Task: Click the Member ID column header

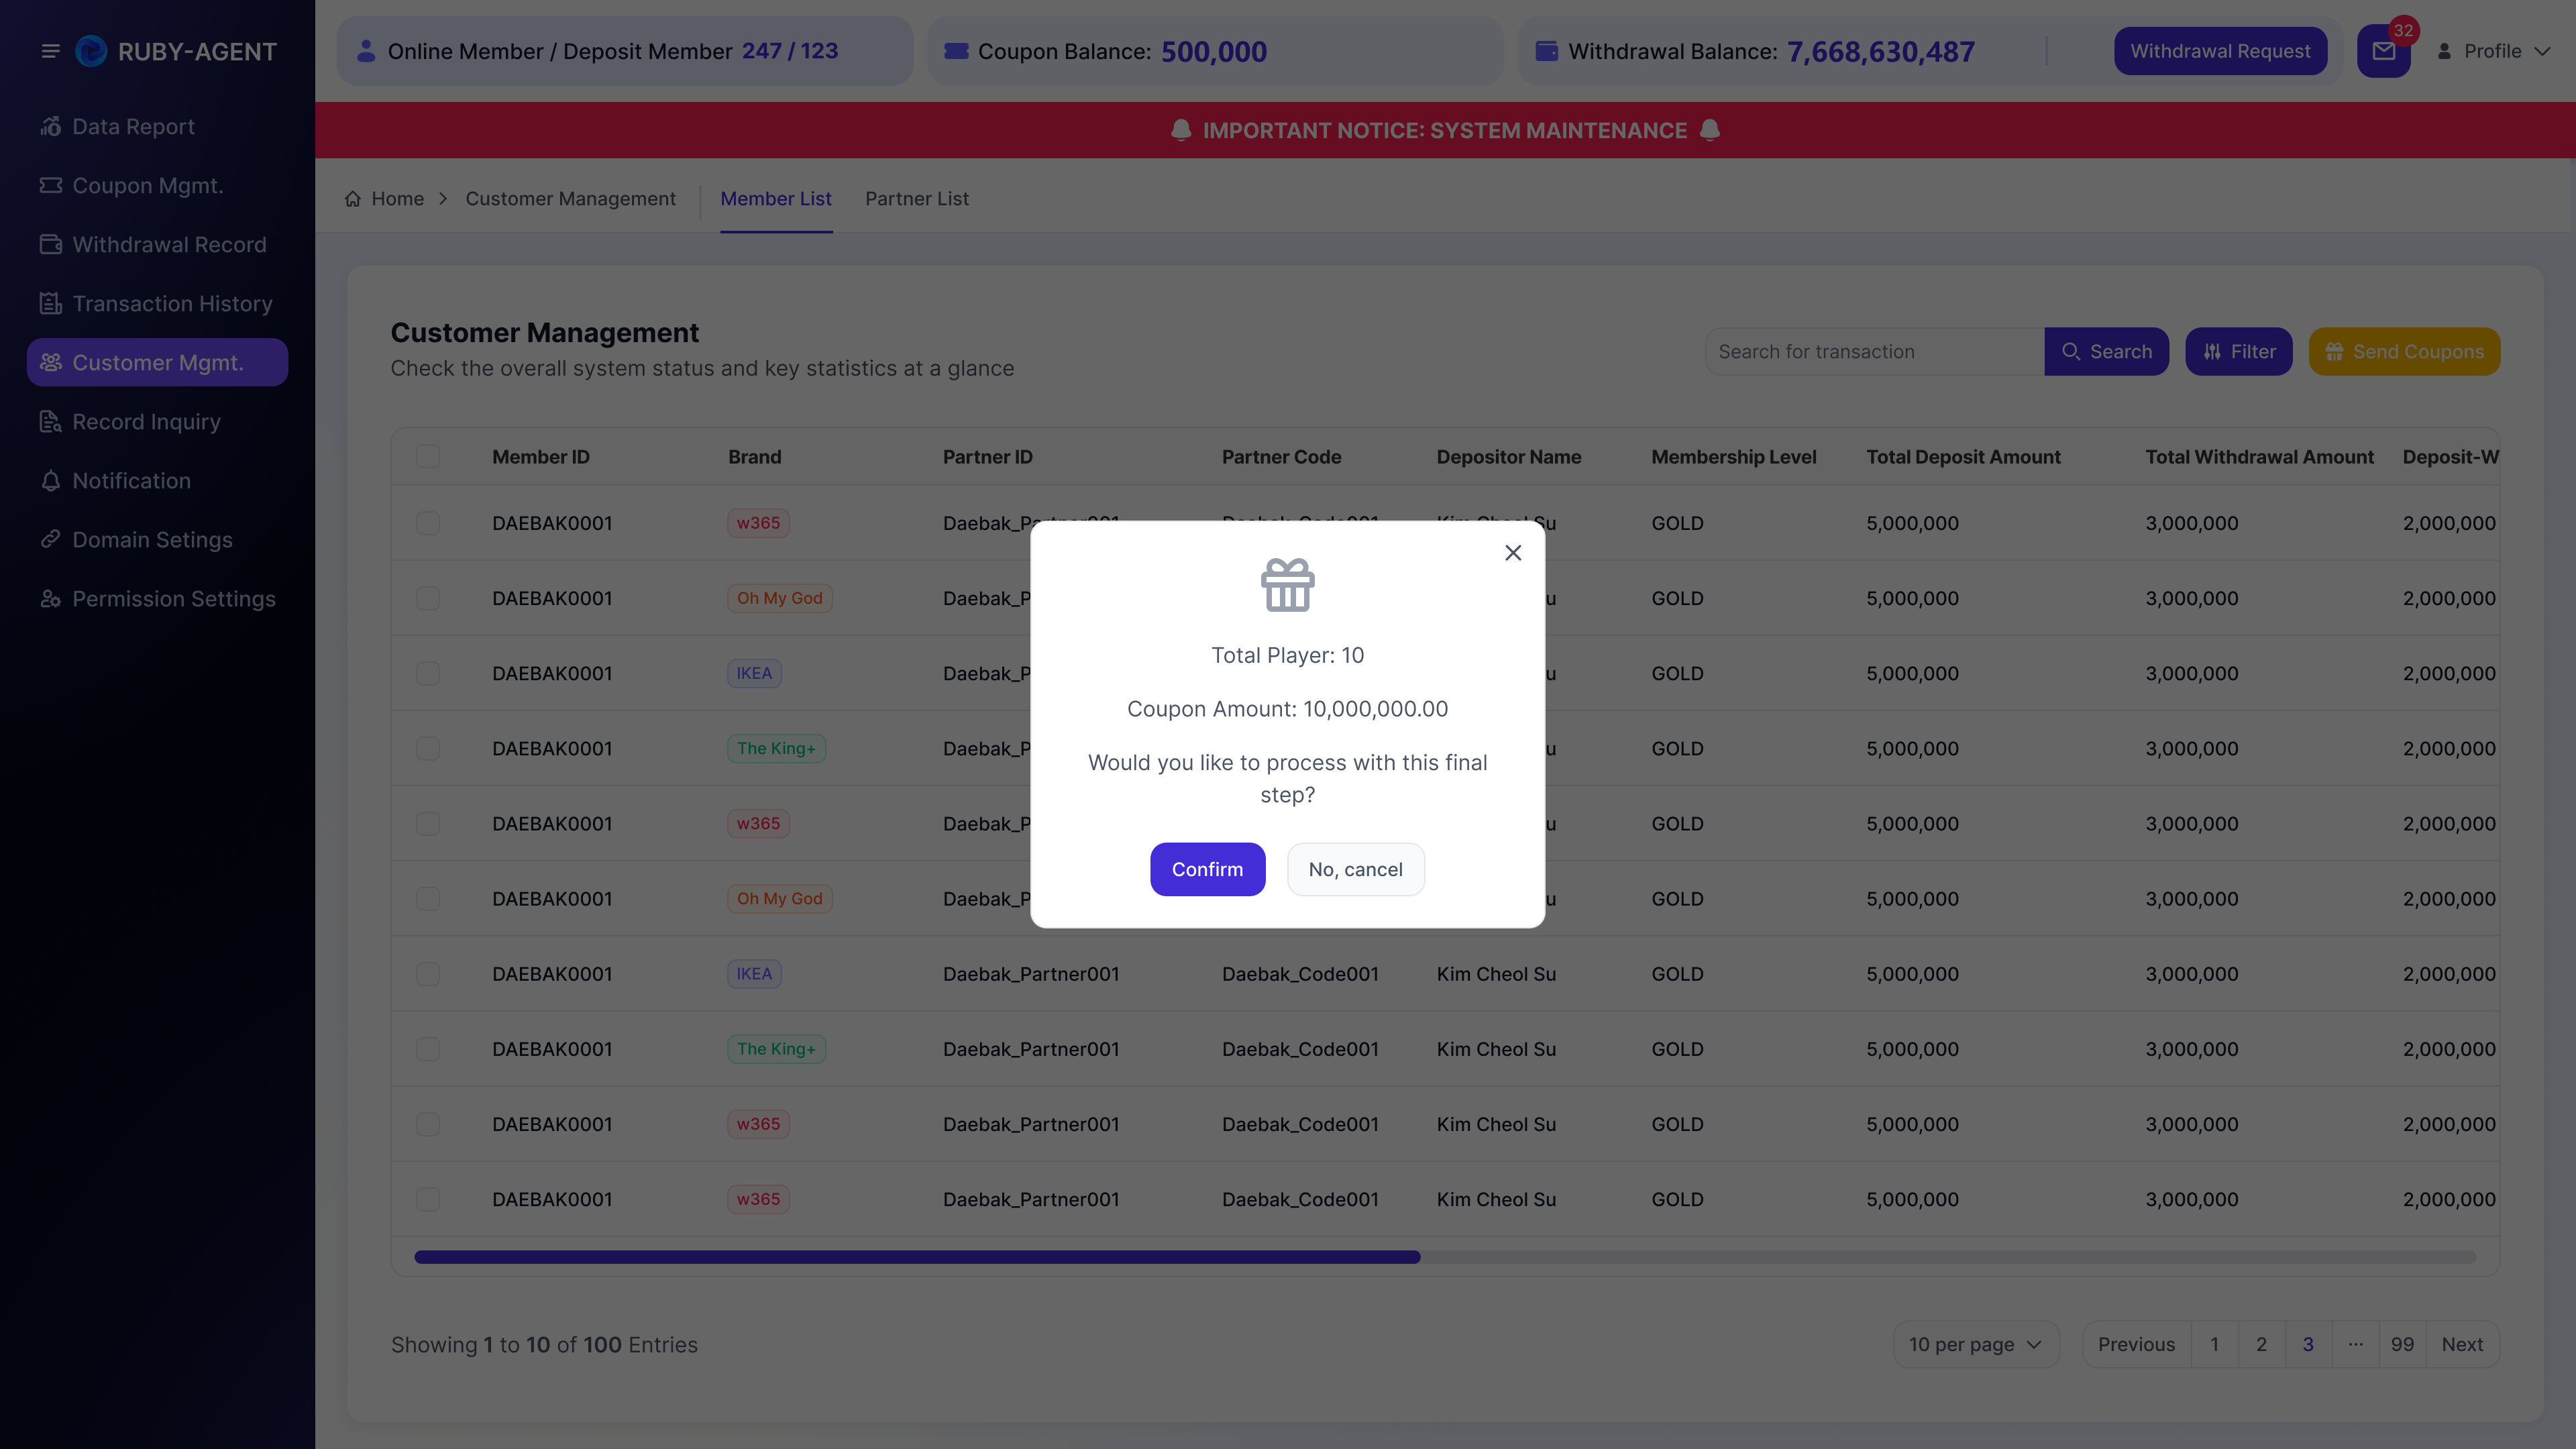Action: 540,457
